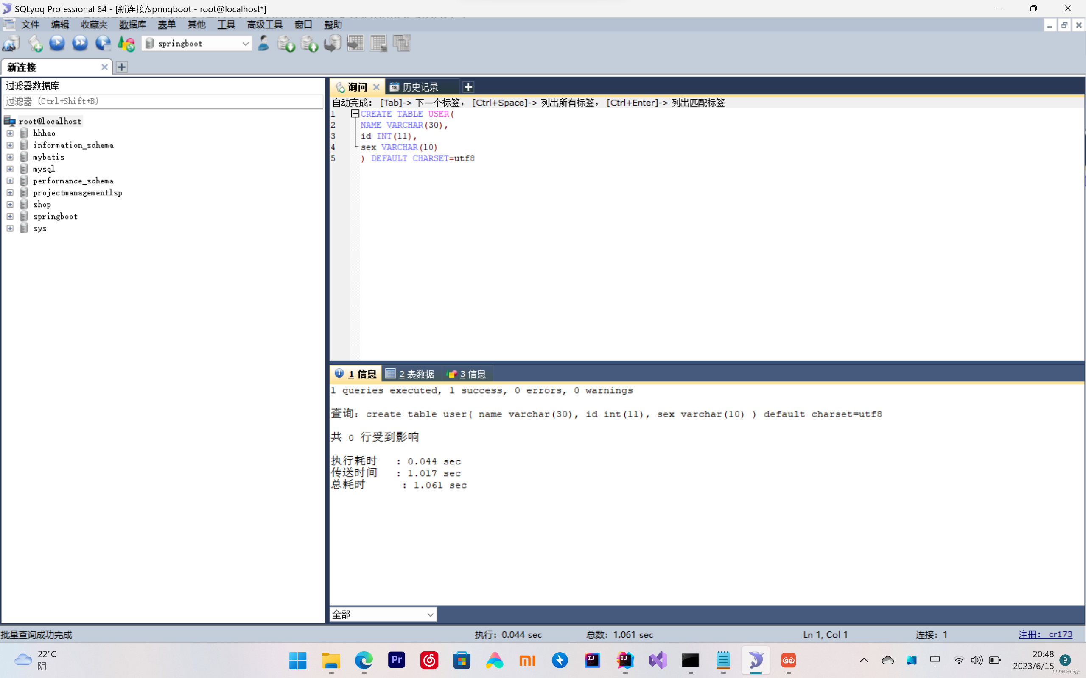Expand the projectmanagementlsp database node
1086x678 pixels.
[10, 193]
